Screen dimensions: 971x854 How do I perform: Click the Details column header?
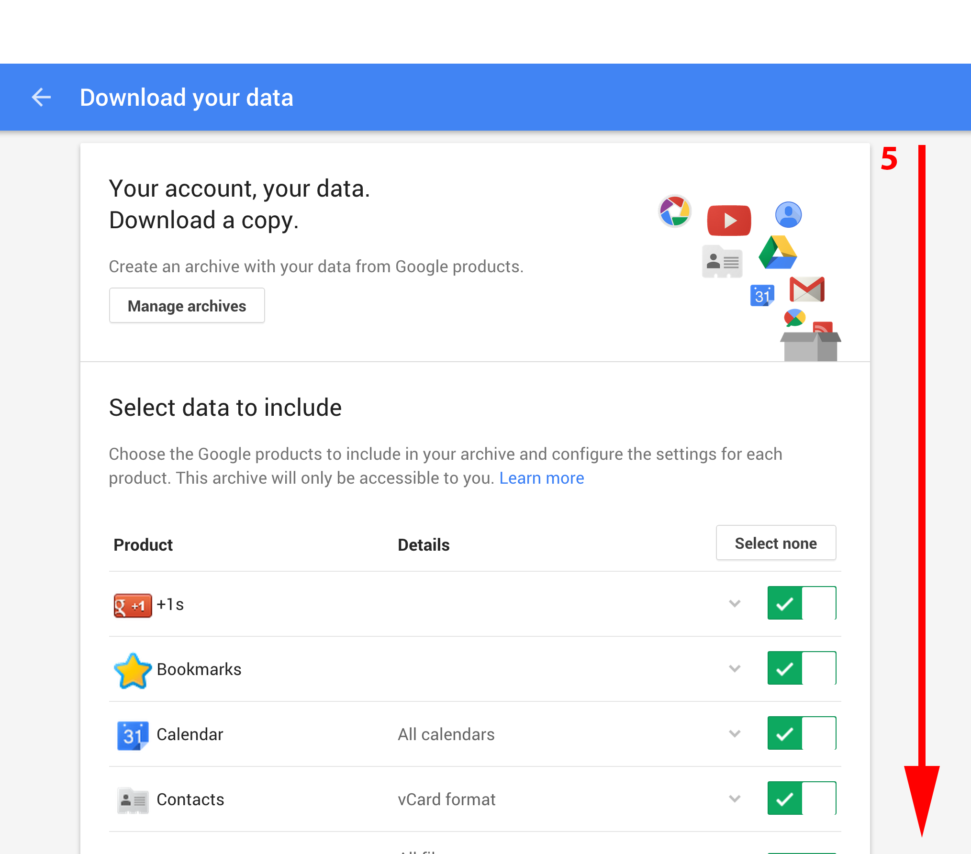click(x=424, y=544)
